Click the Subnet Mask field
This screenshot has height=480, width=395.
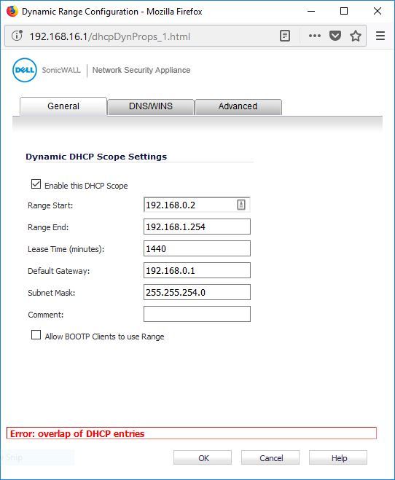(x=197, y=292)
